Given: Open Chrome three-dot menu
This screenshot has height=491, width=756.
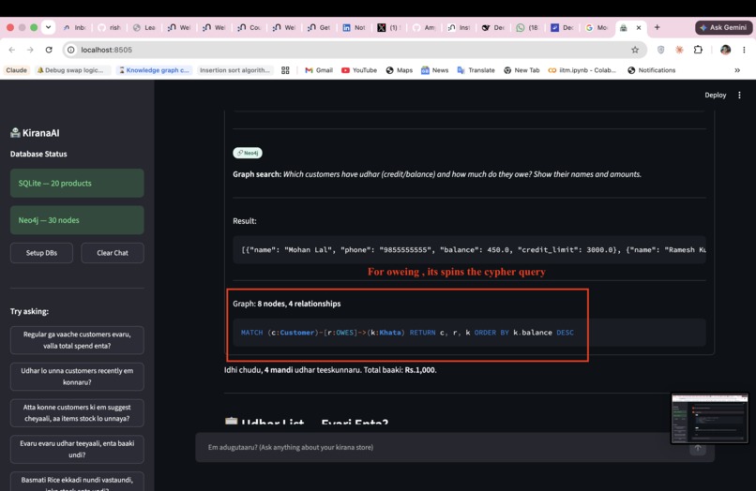Looking at the screenshot, I should point(744,50).
